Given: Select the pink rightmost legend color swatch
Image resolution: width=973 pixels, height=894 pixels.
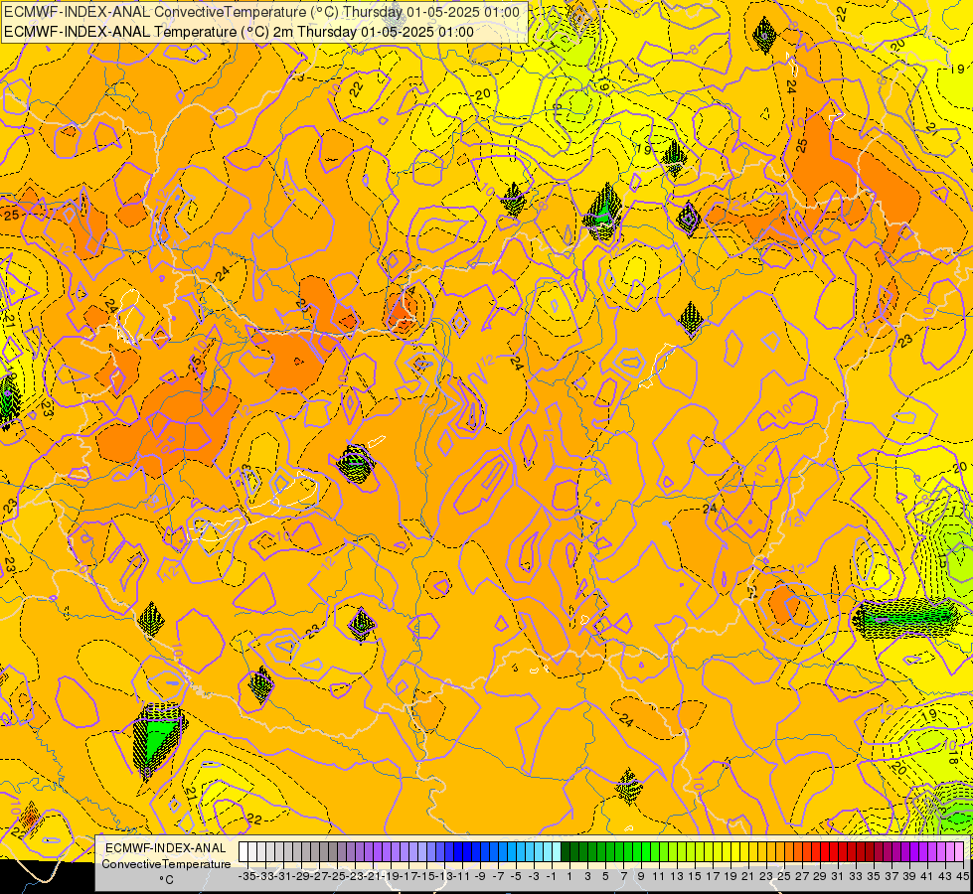Looking at the screenshot, I should (x=959, y=852).
